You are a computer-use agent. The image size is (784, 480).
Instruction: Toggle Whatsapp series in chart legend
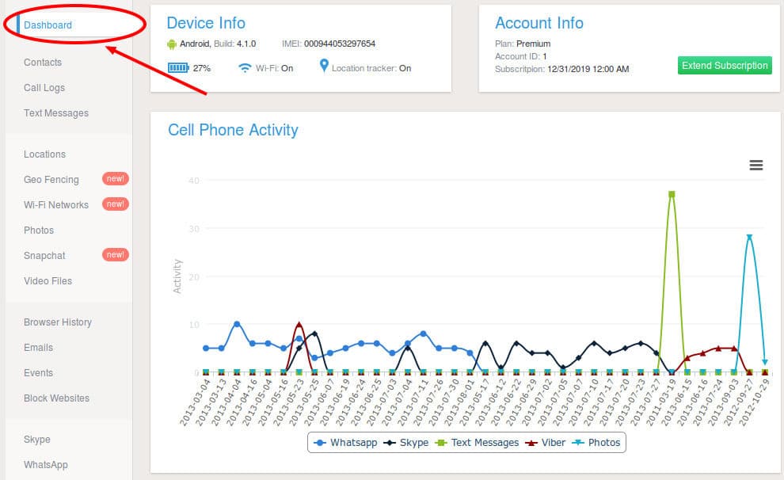click(345, 443)
